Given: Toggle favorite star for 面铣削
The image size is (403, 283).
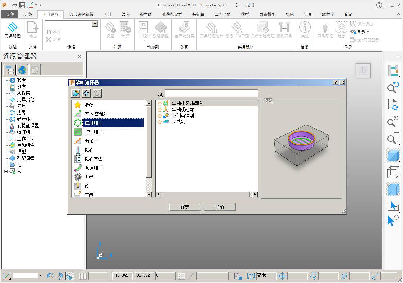Looking at the screenshot, I should pyautogui.click(x=160, y=122).
